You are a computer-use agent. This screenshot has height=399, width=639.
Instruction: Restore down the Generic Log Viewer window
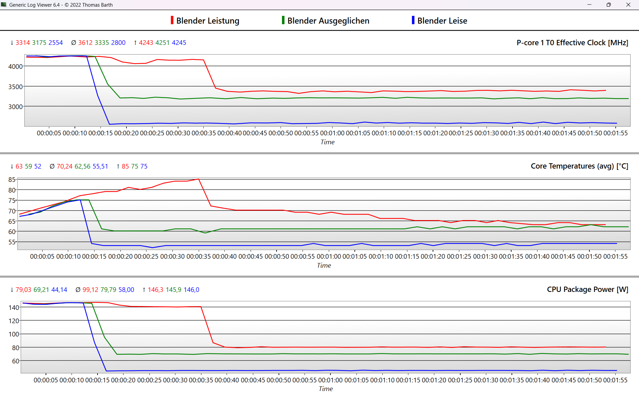[609, 5]
